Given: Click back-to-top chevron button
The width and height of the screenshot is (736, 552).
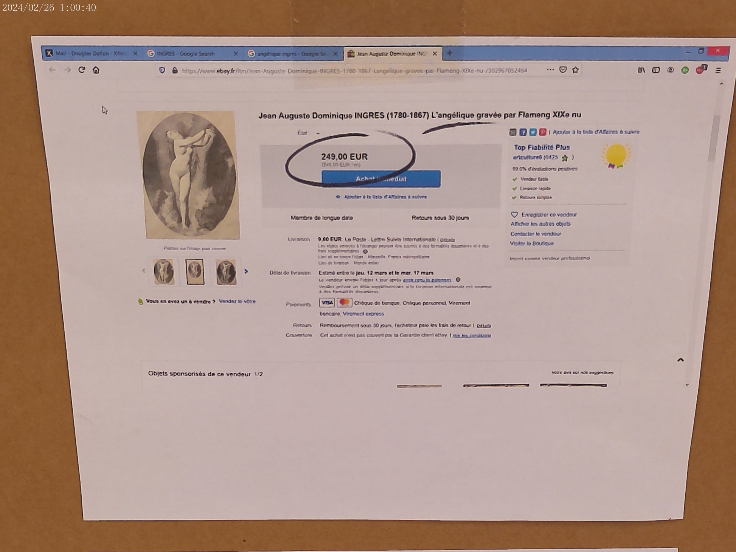Looking at the screenshot, I should point(680,360).
